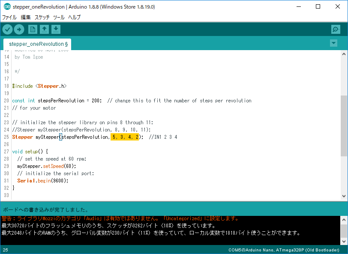Click line number 25 in status bar
The width and height of the screenshot is (348, 254).
5,250
